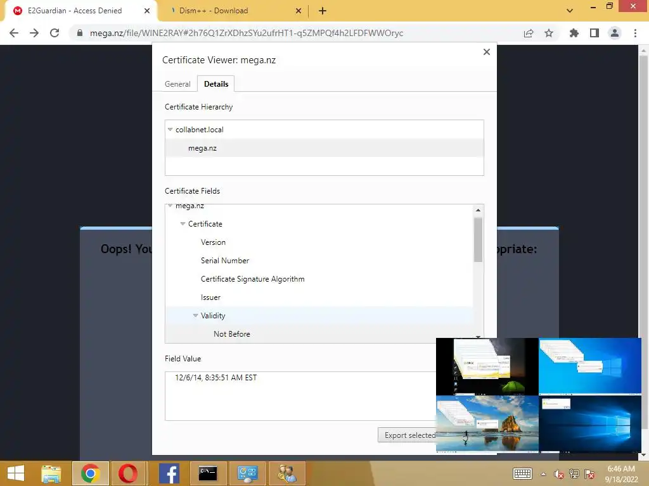Open the dark blue Windows desktop thumbnail
649x486 pixels.
click(590, 424)
